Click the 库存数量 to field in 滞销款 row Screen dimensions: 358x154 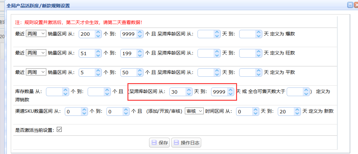[x=96, y=92]
